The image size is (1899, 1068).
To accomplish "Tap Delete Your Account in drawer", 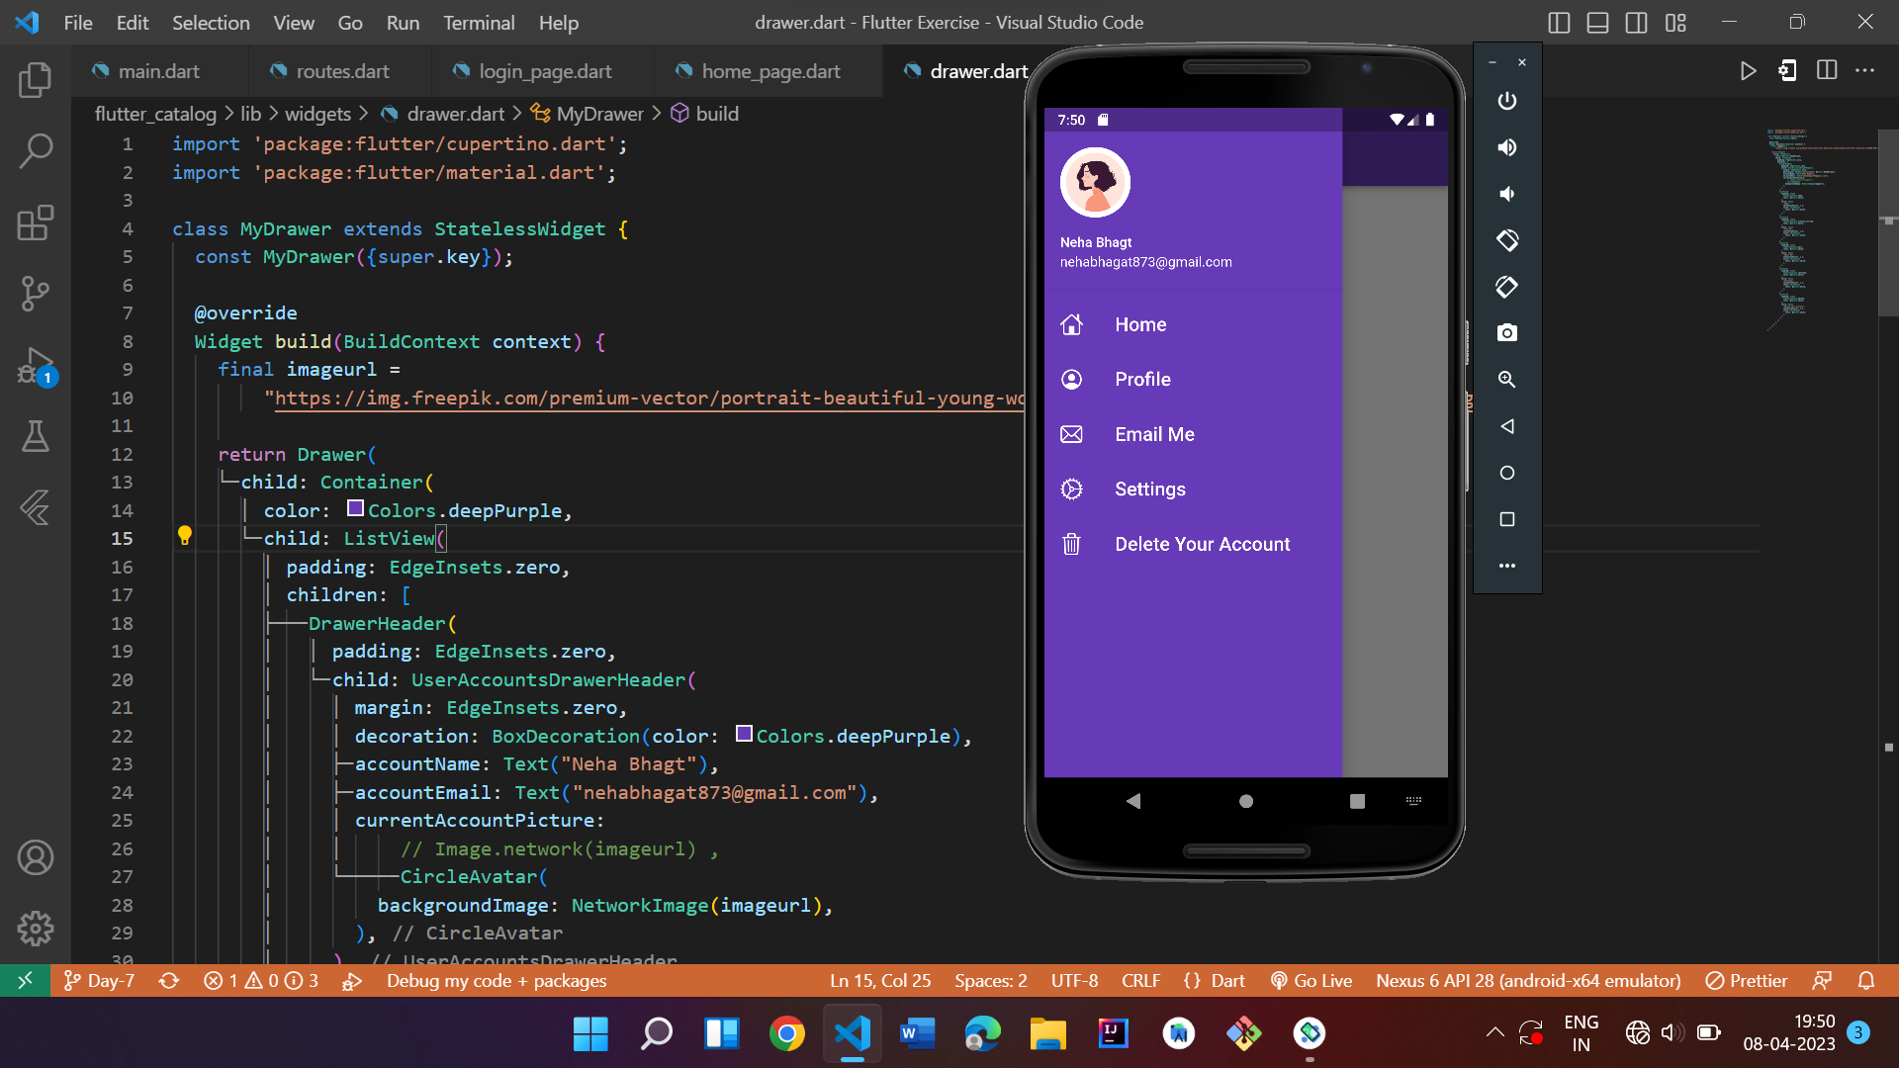I will [x=1193, y=545].
